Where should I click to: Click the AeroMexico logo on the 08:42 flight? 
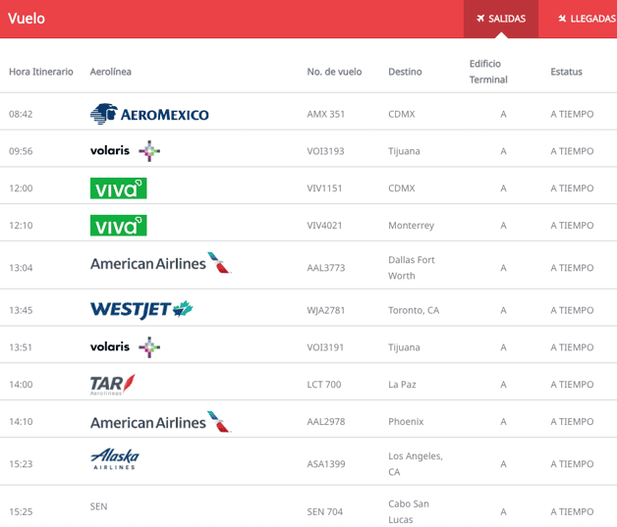149,114
